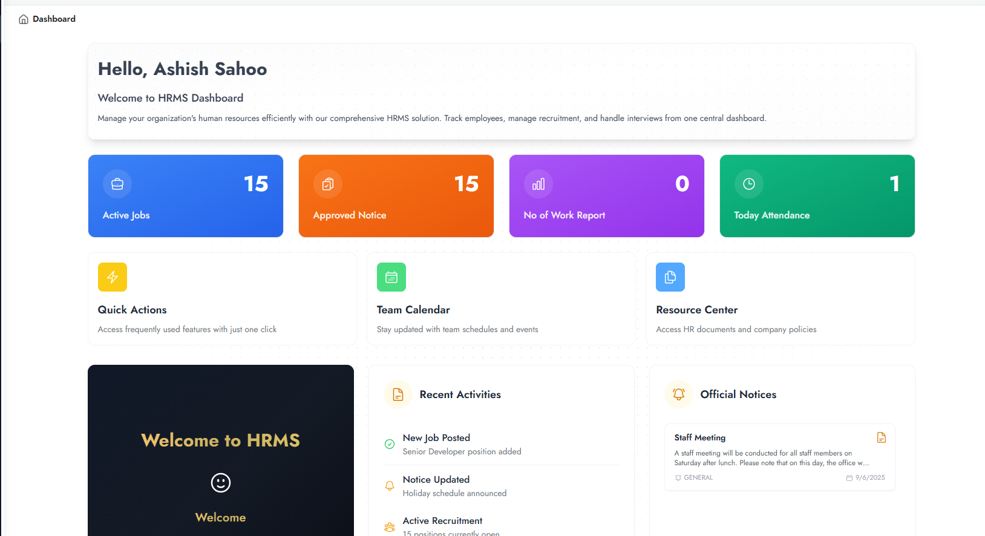The image size is (985, 536).
Task: Open the Team Calendar heading
Action: [x=413, y=310]
